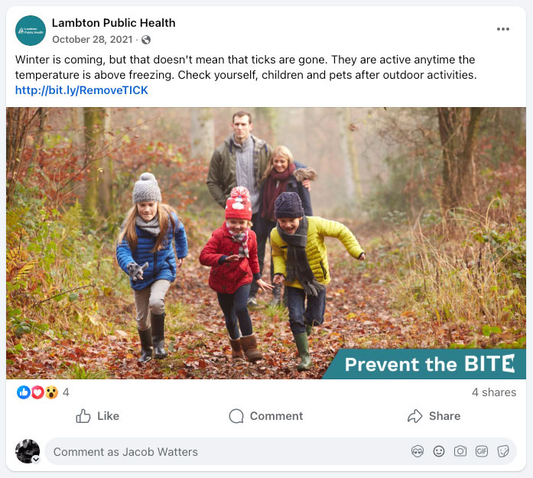This screenshot has width=533, height=478.
Task: Click the avatar sticker icon in comment box
Action: coord(418,451)
